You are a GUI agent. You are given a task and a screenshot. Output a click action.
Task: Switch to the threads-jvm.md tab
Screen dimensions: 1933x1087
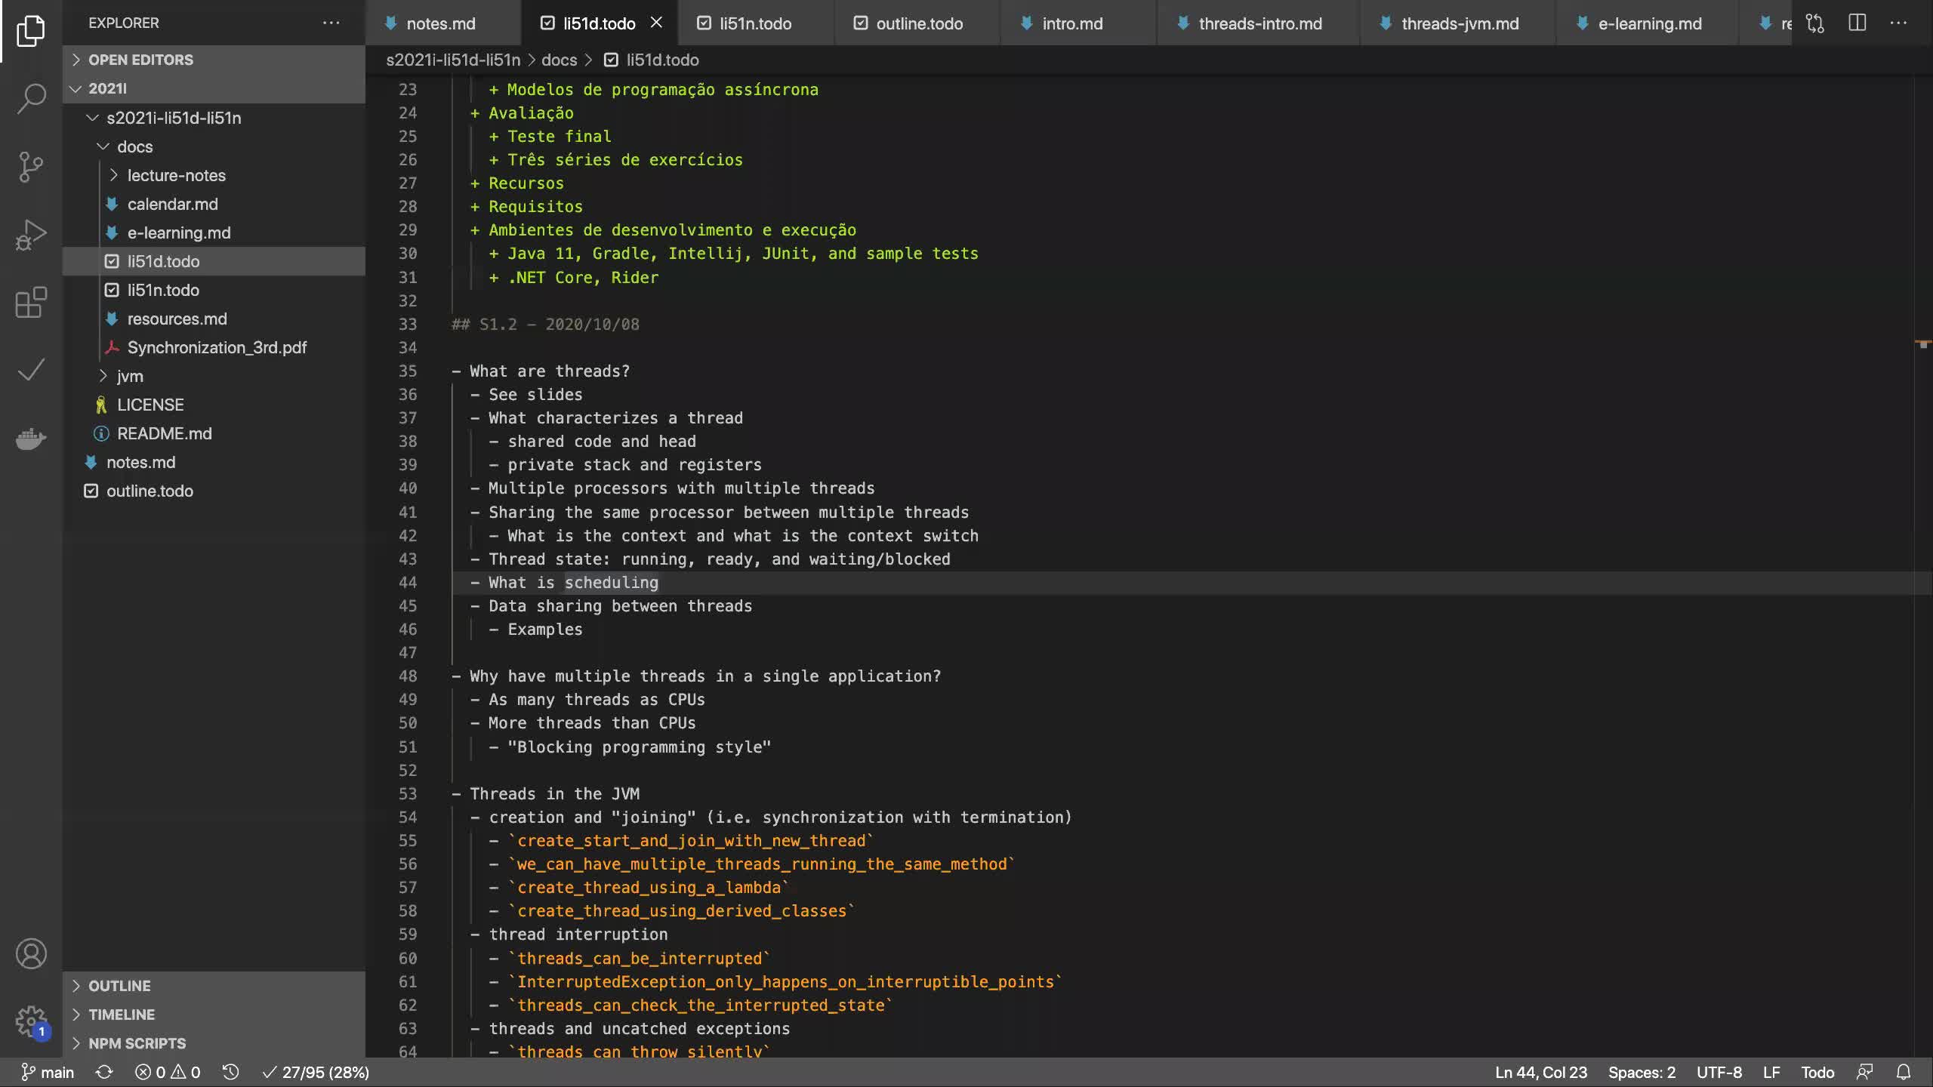pyautogui.click(x=1457, y=23)
